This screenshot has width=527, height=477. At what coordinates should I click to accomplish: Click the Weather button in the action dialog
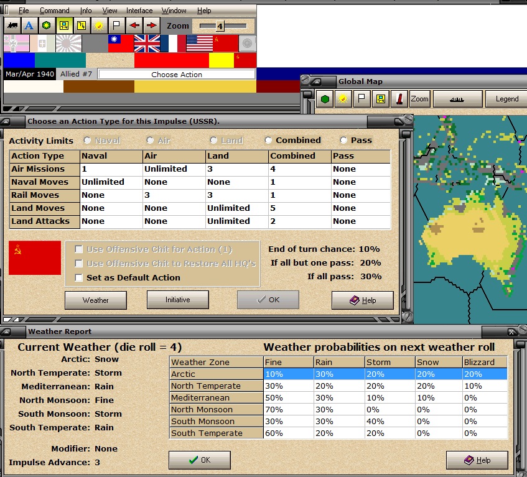click(x=96, y=300)
